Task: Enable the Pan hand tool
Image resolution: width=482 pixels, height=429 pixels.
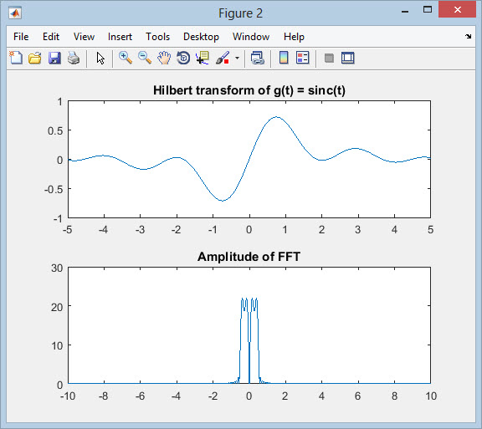Action: point(164,58)
